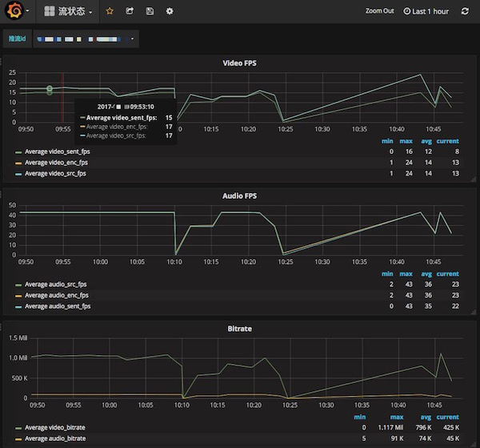Viewport: 480px width, 448px height.
Task: Sort Video FPS legend by max column
Action: pos(406,141)
